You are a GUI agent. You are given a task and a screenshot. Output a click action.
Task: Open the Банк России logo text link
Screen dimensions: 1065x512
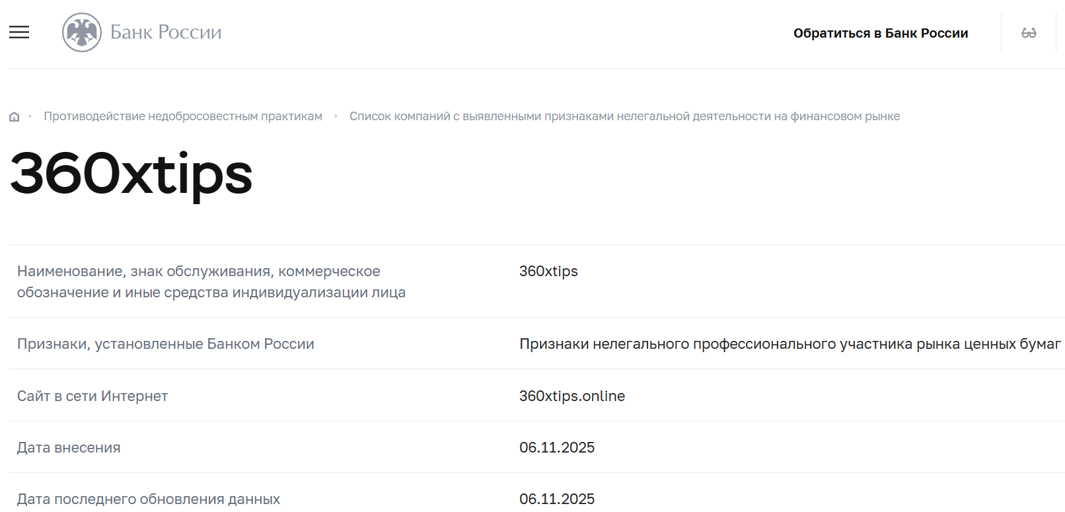(166, 32)
